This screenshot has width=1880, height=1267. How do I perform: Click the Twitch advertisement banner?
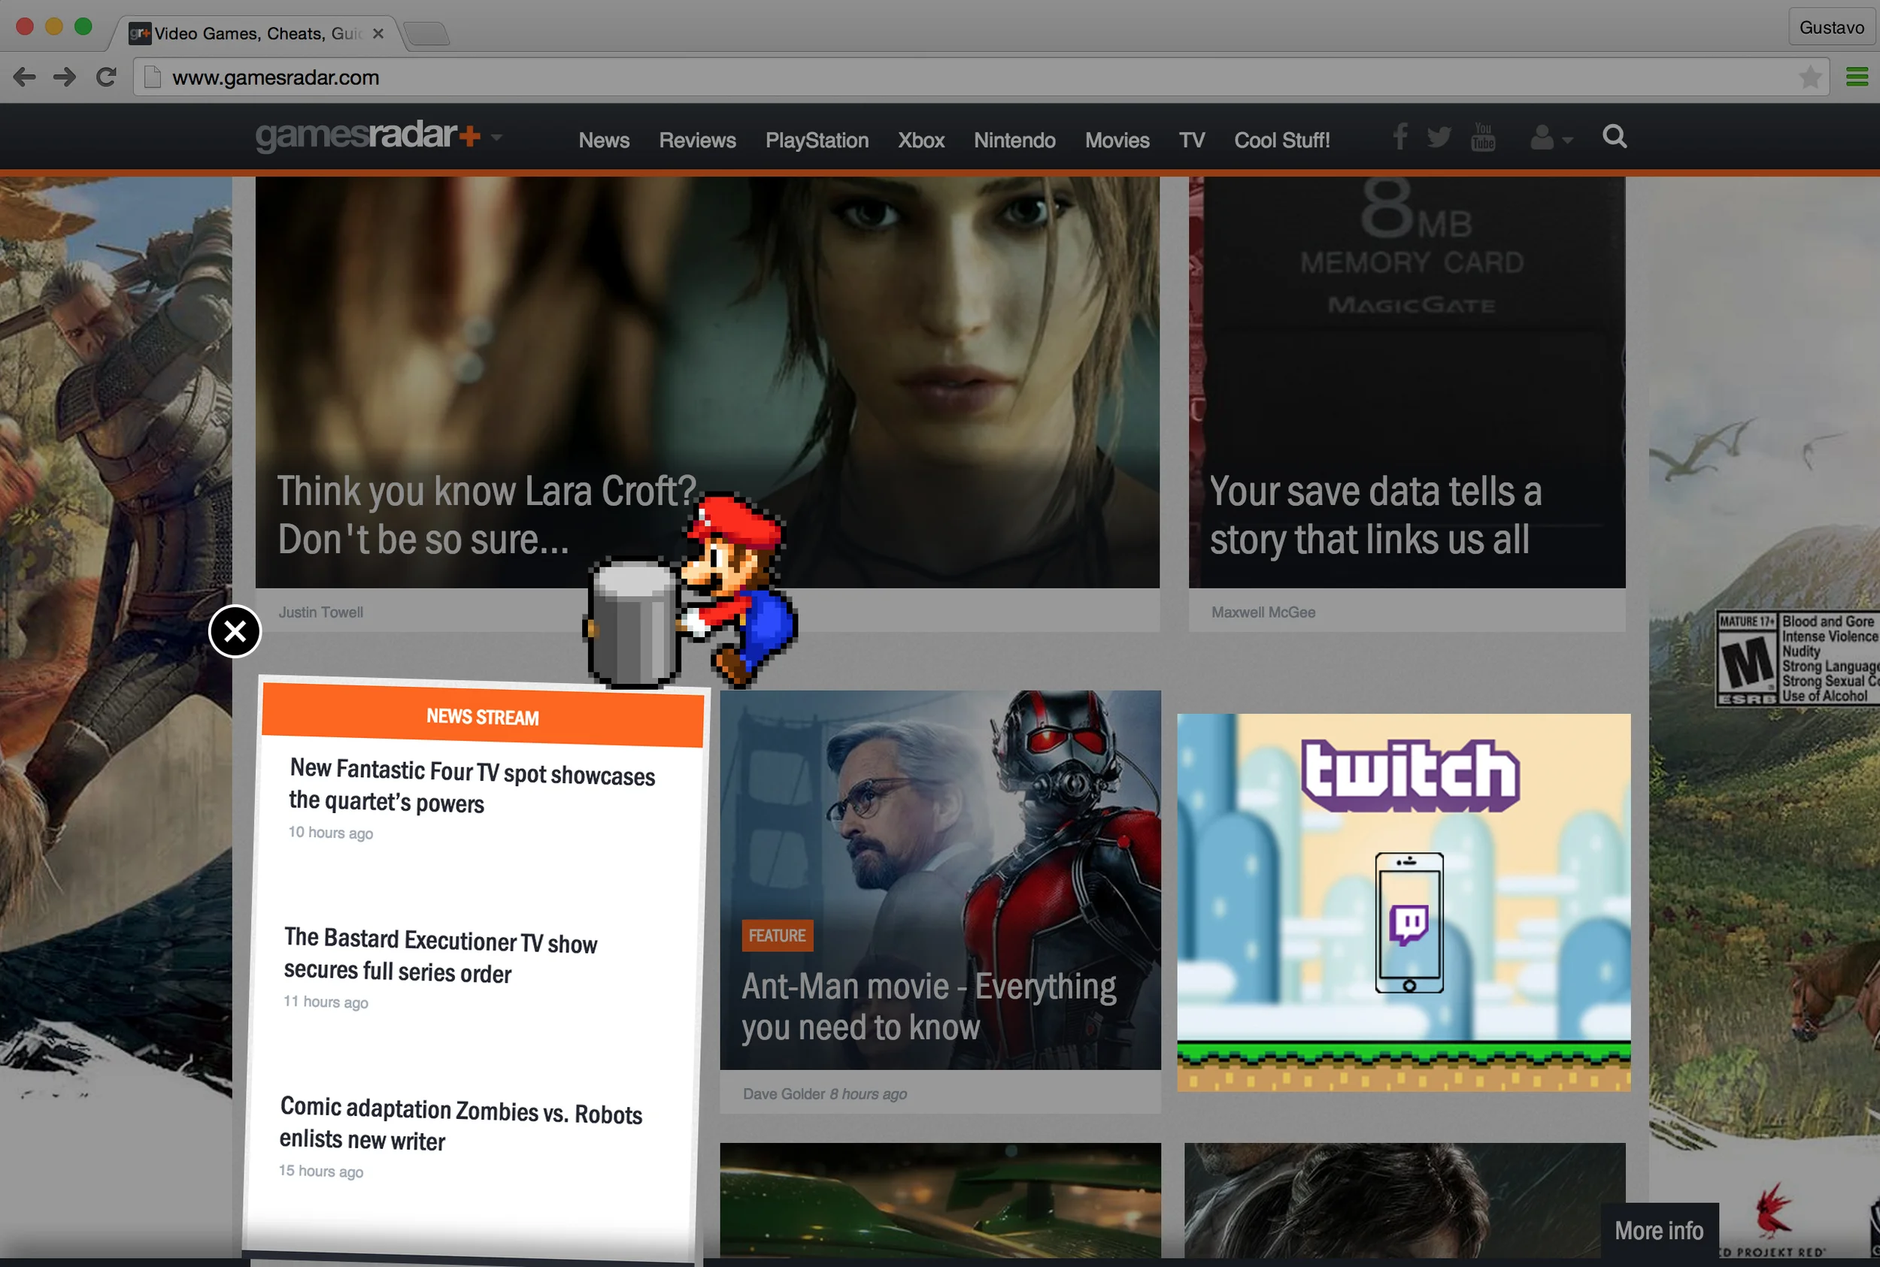click(1404, 902)
